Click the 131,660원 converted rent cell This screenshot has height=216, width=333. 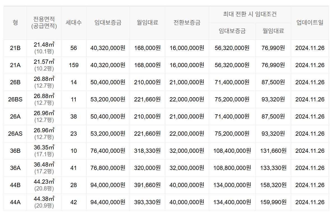(x=273, y=151)
